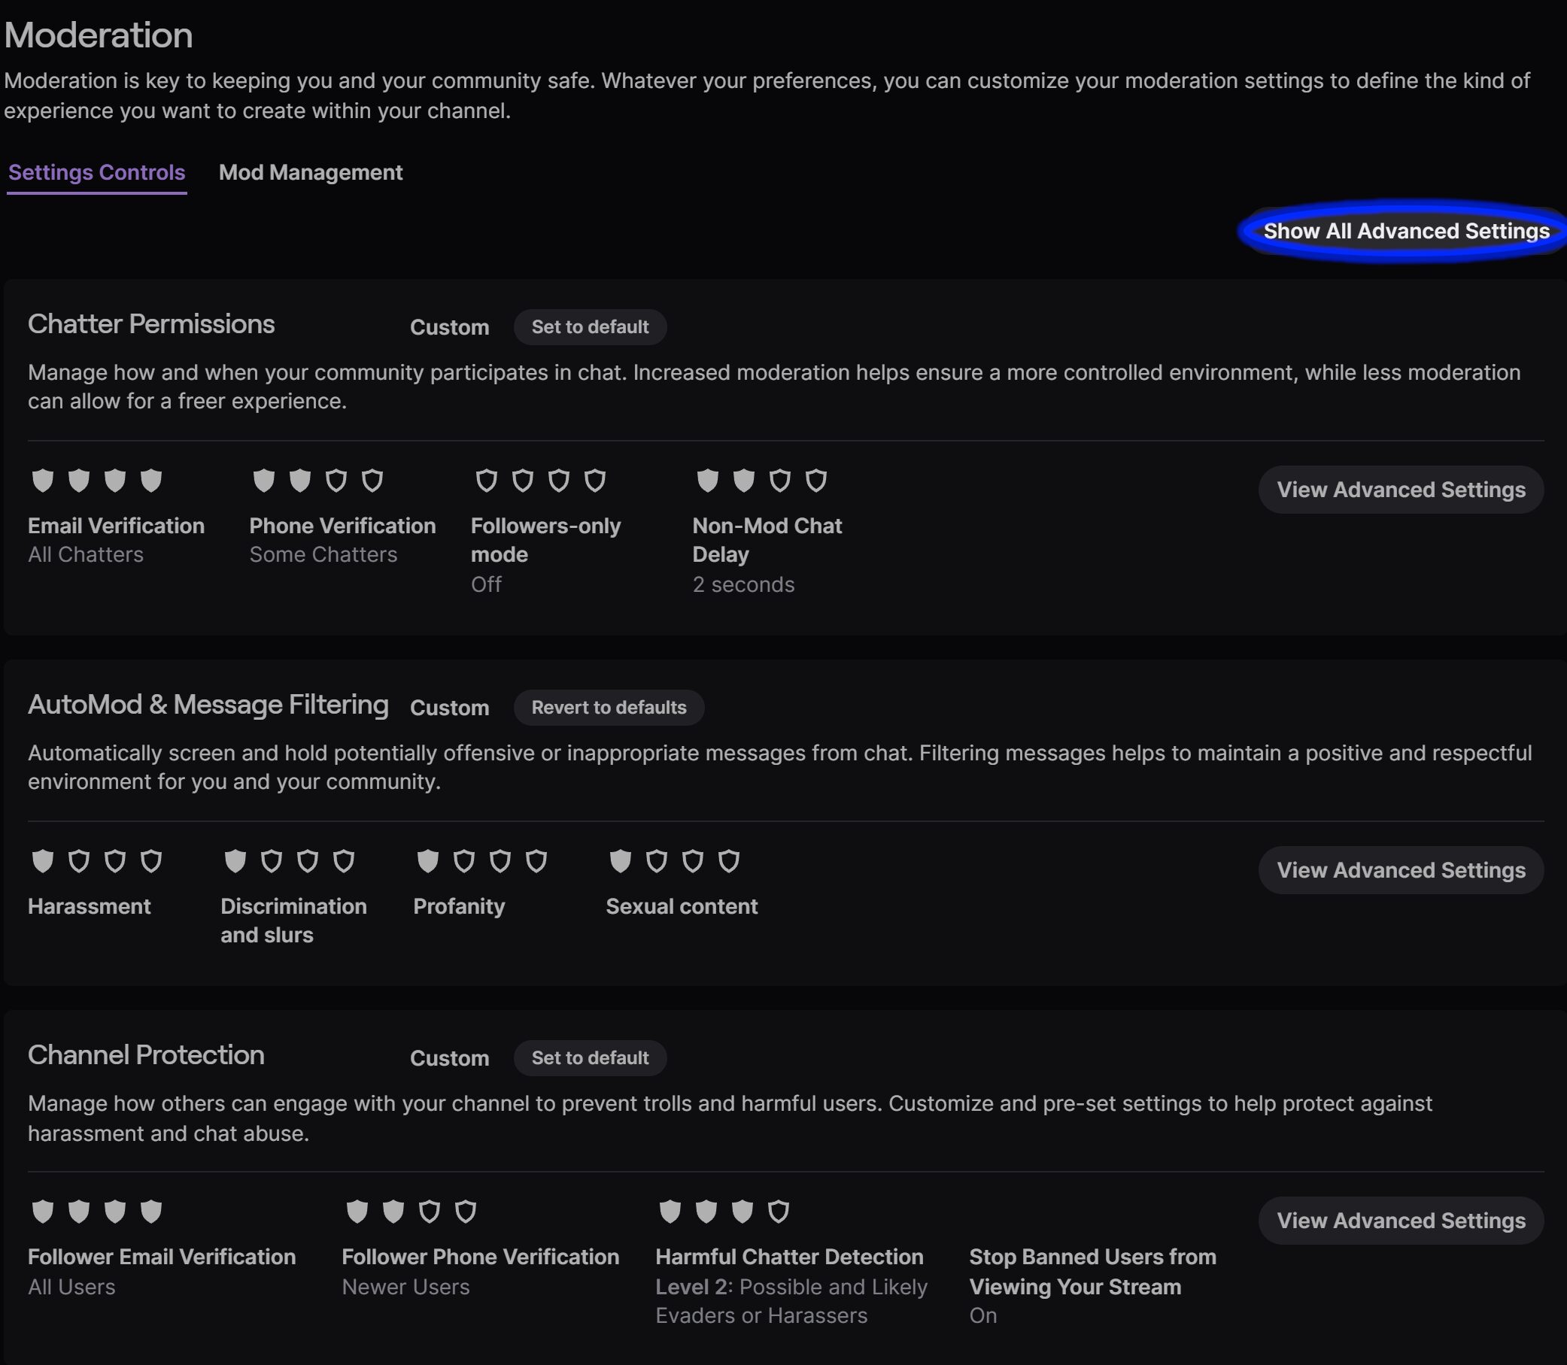Image resolution: width=1567 pixels, height=1365 pixels.
Task: Raise Harmful Chatter Detection to fourth shield
Action: click(779, 1211)
